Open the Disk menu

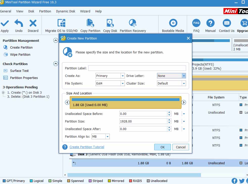coord(31,11)
